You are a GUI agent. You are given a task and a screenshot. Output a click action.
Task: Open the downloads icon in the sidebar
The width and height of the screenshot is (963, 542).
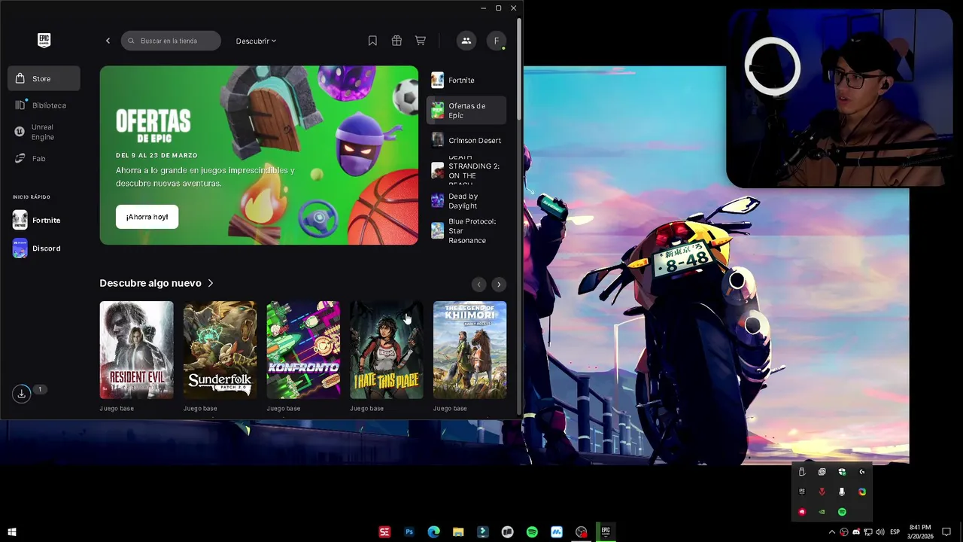pos(22,393)
